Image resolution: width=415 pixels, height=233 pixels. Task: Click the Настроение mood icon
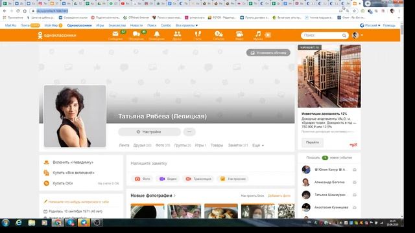click(x=222, y=179)
